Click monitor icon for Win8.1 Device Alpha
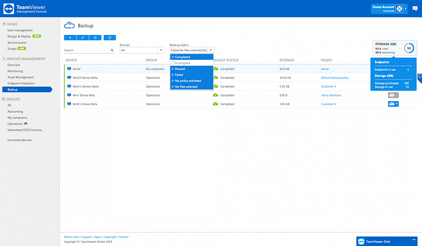 [x=69, y=86]
